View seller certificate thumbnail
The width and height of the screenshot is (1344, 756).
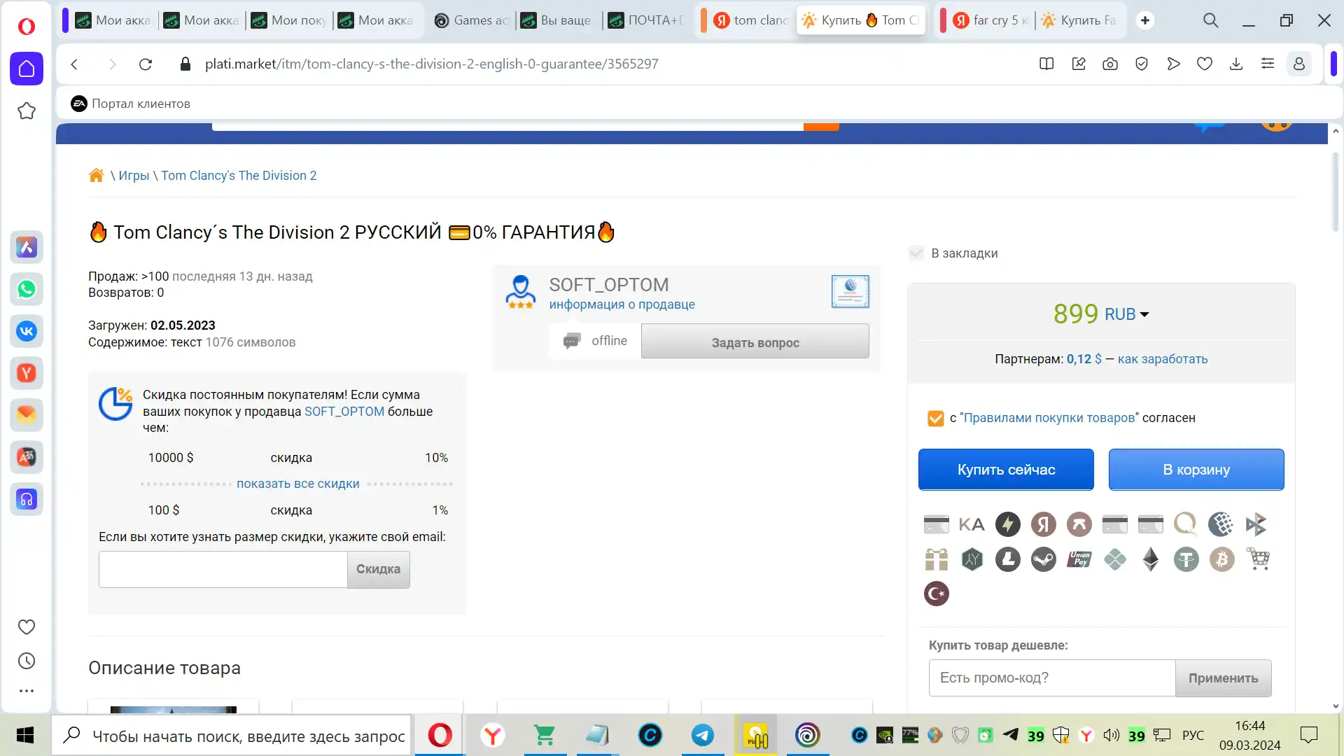tap(850, 291)
